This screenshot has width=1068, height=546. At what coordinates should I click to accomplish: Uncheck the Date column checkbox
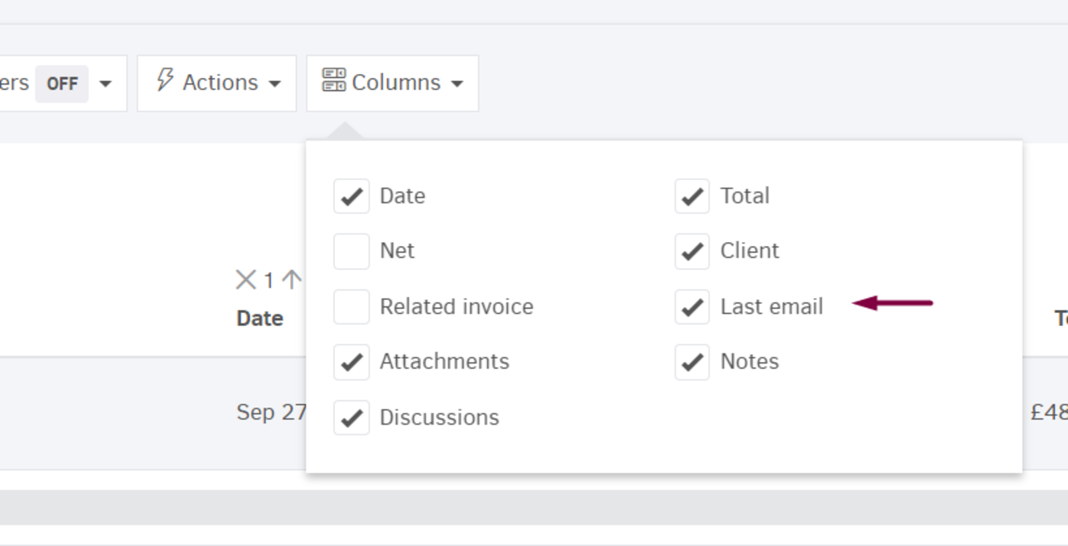pyautogui.click(x=351, y=196)
